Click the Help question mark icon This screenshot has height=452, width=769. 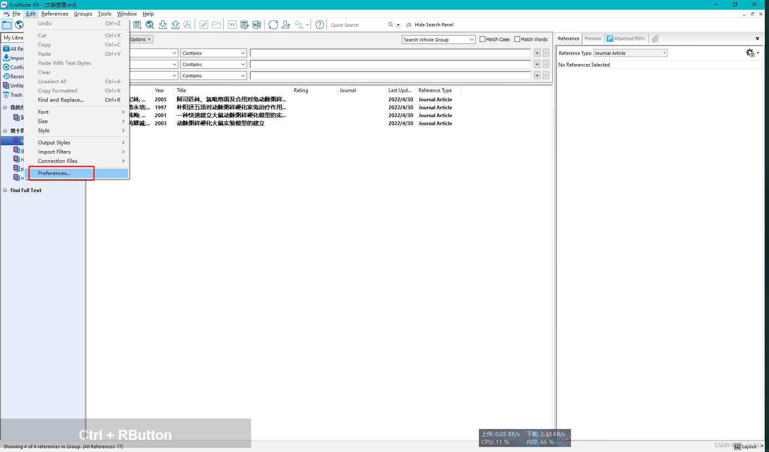(x=320, y=25)
